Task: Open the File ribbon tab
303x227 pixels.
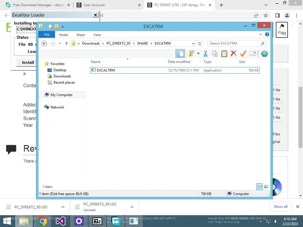Action: pyautogui.click(x=47, y=35)
